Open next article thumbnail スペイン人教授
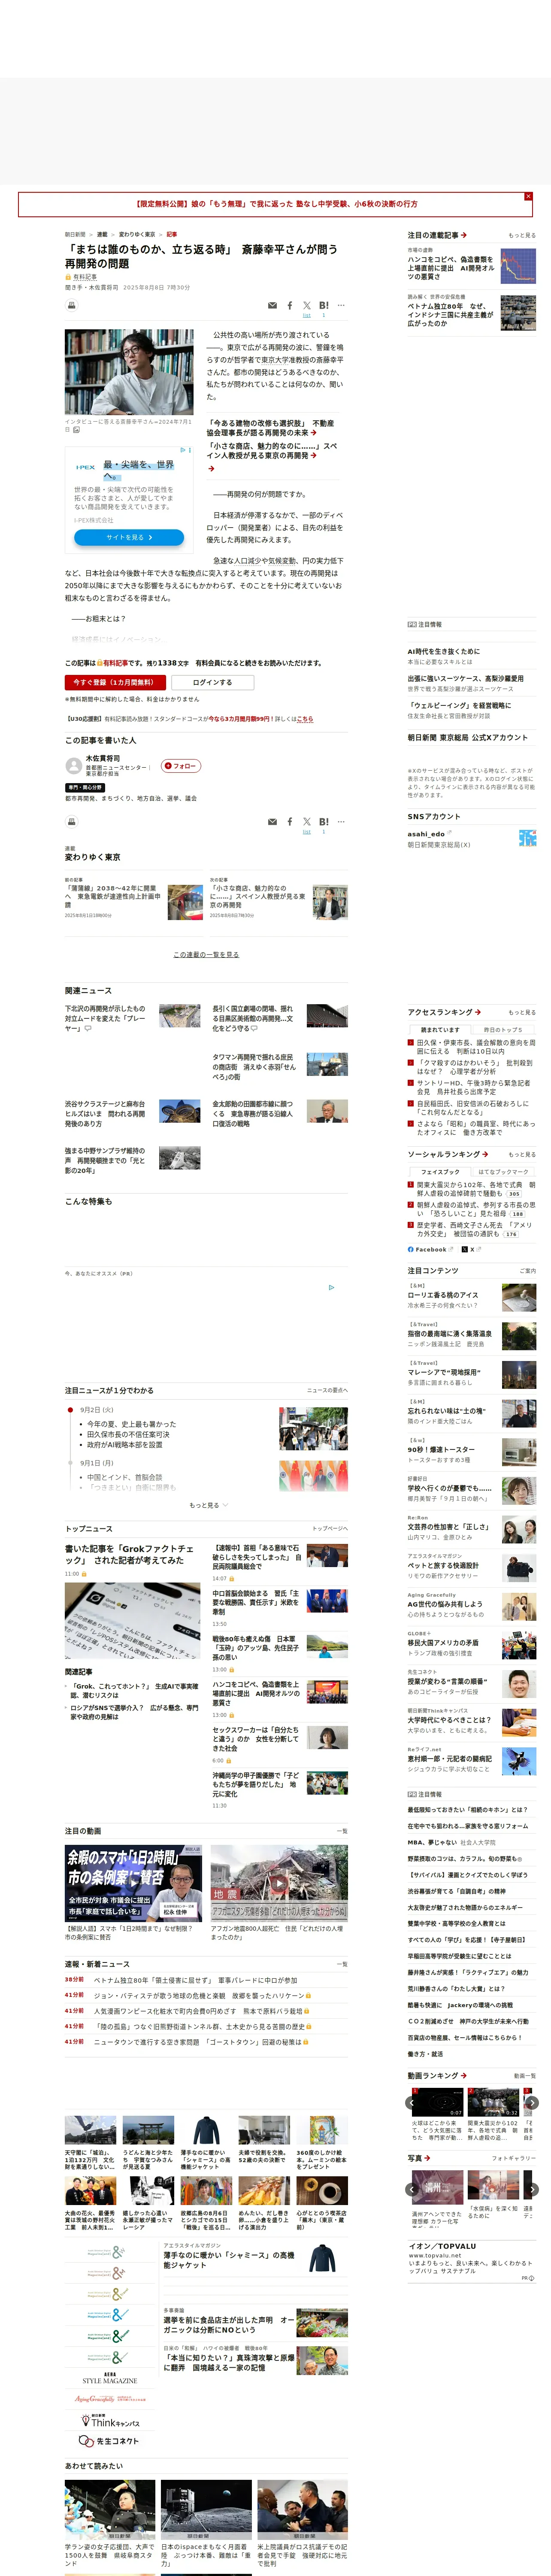551x2576 pixels. click(330, 901)
